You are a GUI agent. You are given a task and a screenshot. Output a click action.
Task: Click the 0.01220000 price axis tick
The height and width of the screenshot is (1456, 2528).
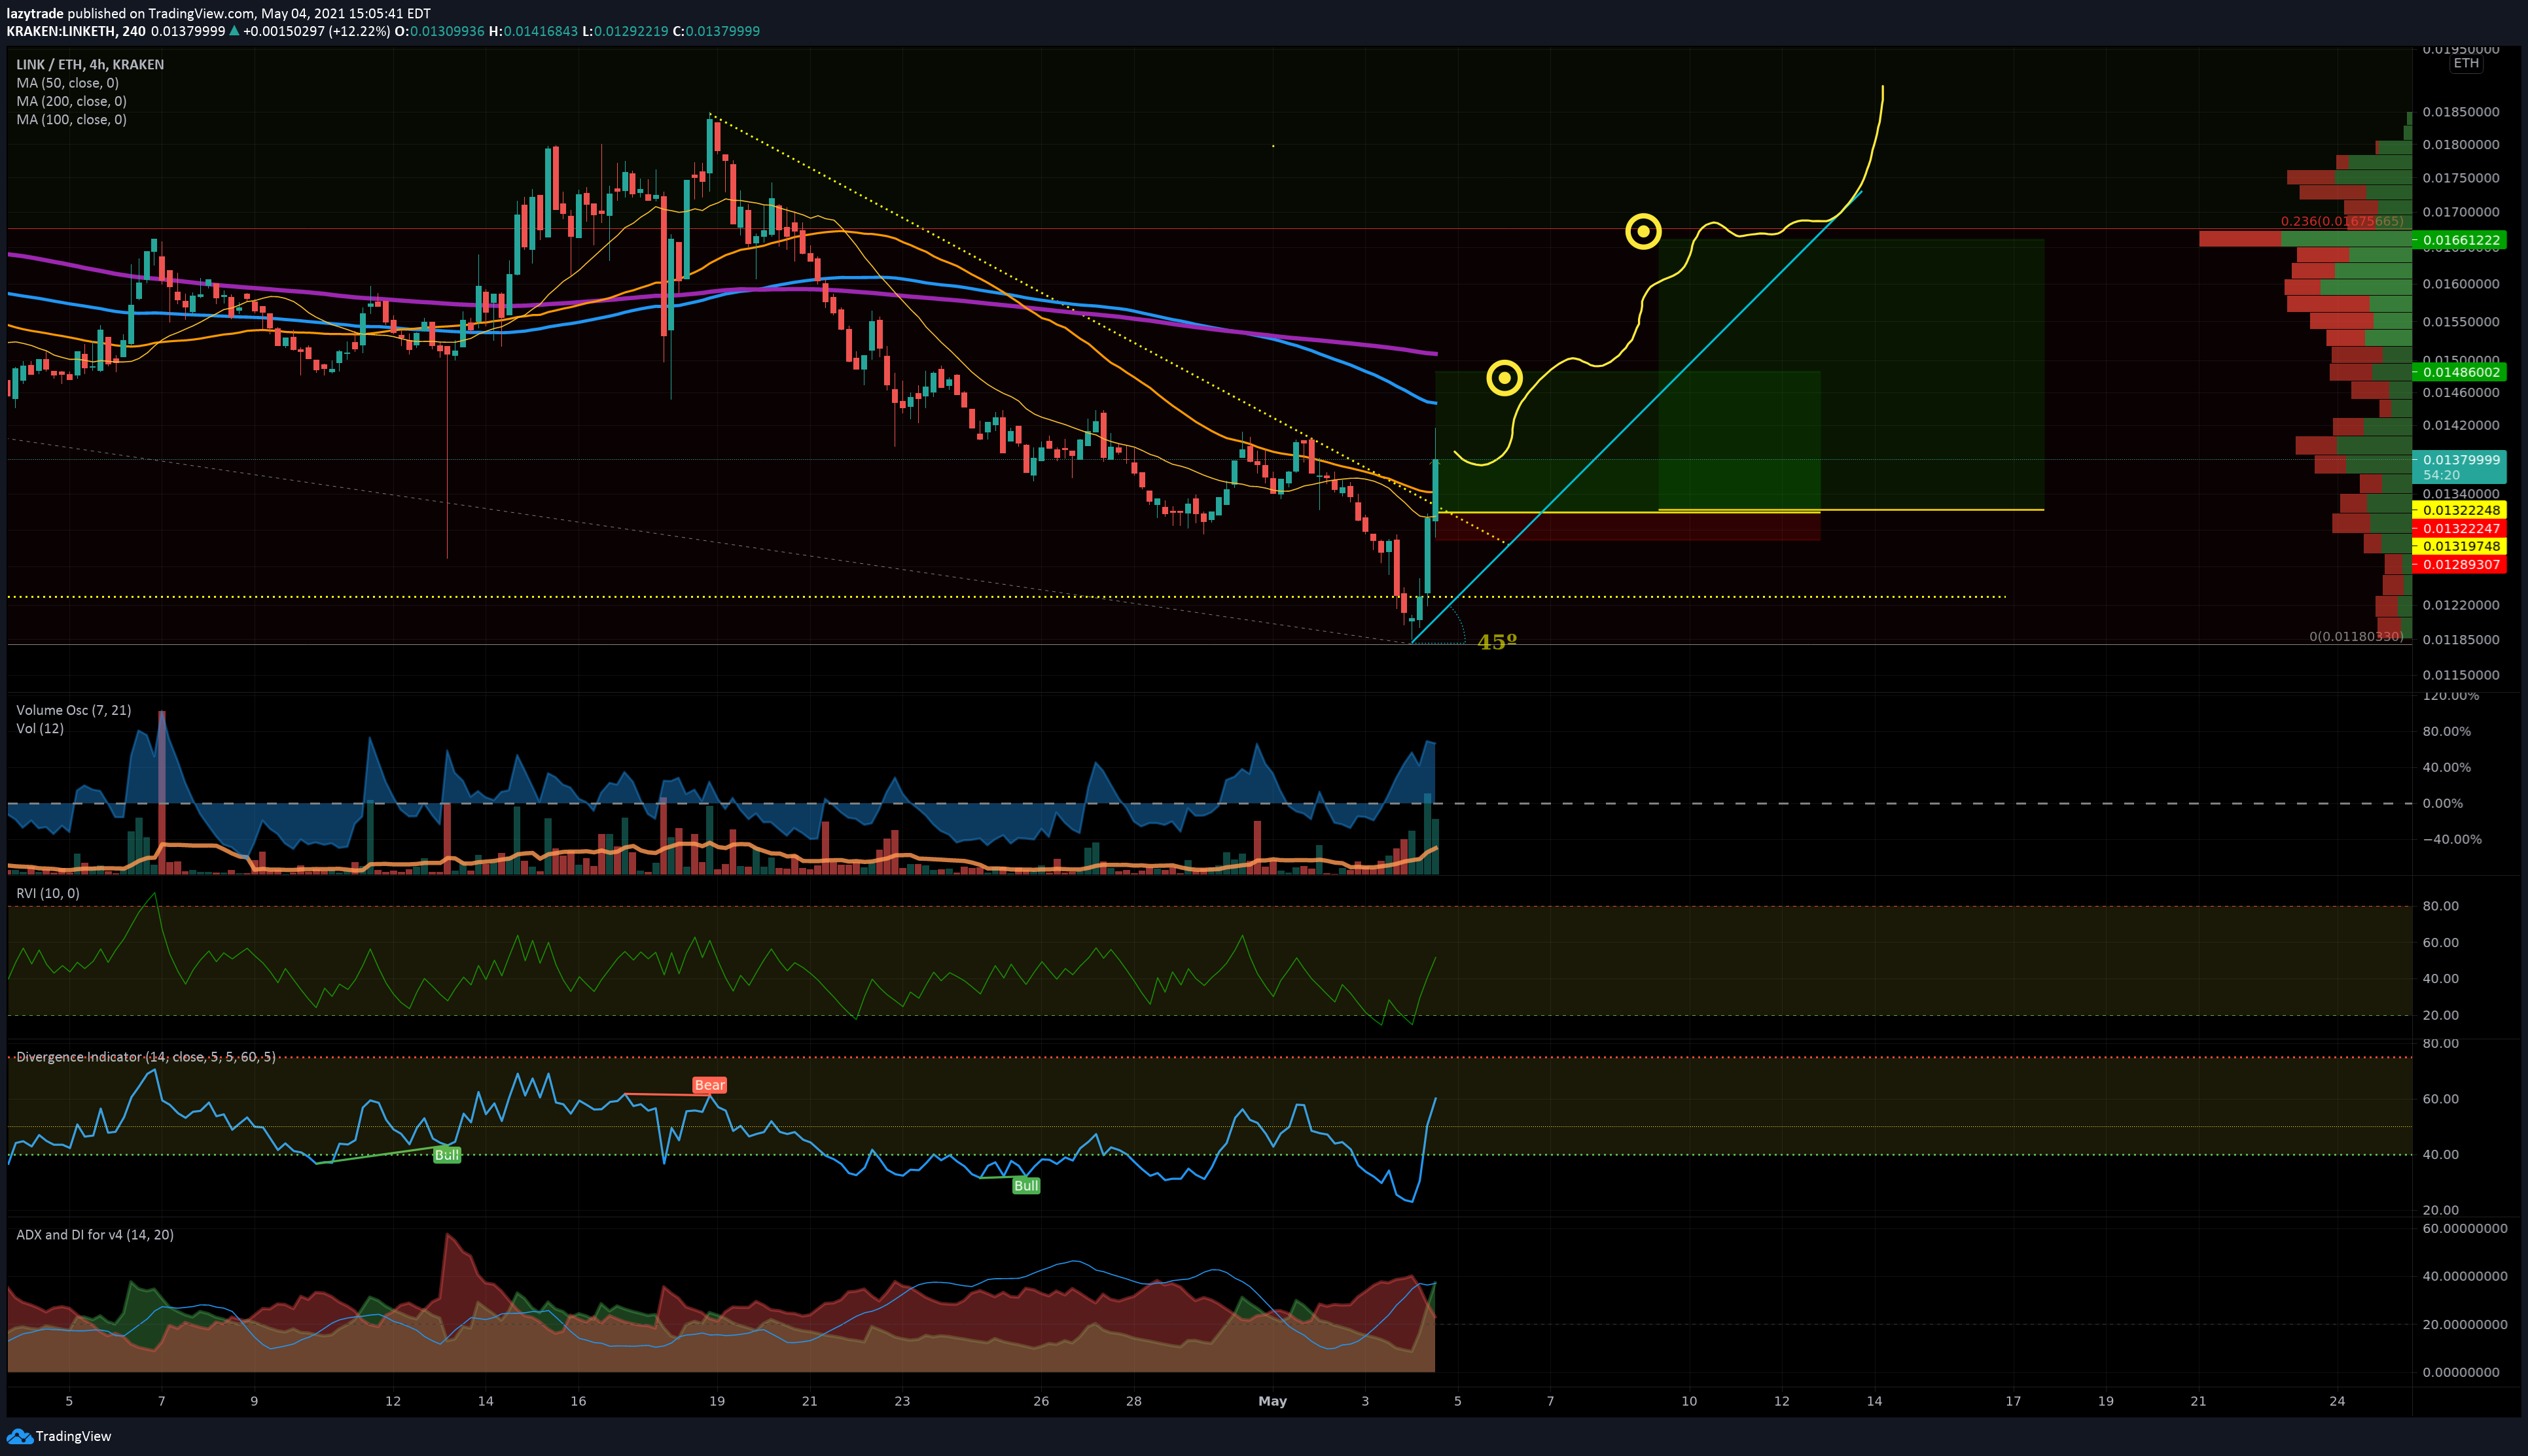(x=2460, y=605)
